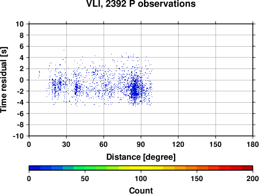The height and width of the screenshot is (194, 259).
Task: Select the dark red colorbar segment at 200
Action: 247,168
